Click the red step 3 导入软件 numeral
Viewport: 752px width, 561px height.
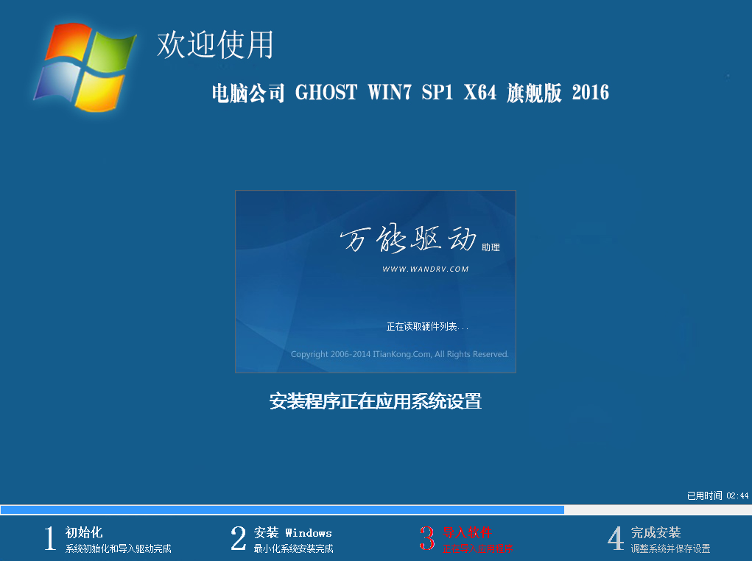427,538
